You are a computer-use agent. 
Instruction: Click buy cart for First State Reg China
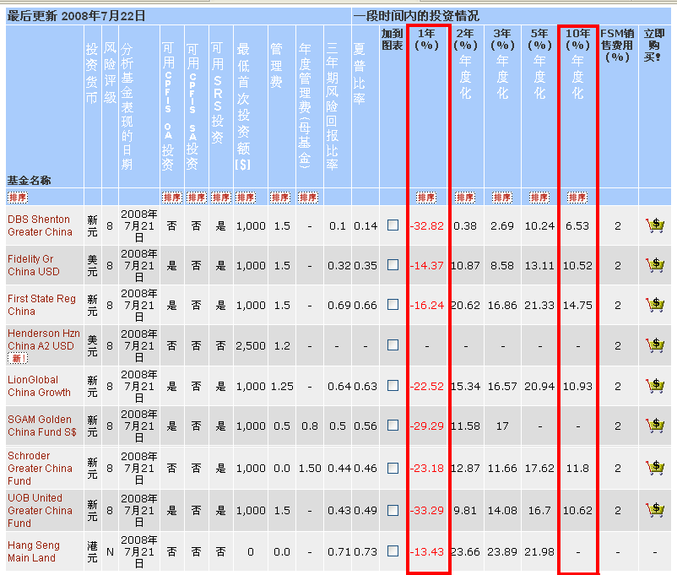tap(653, 305)
